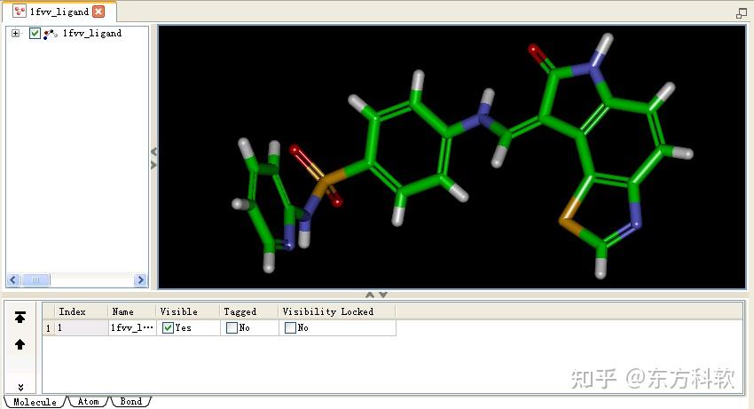
Task: Click the Name cell 1fvv_l…
Action: pos(132,327)
